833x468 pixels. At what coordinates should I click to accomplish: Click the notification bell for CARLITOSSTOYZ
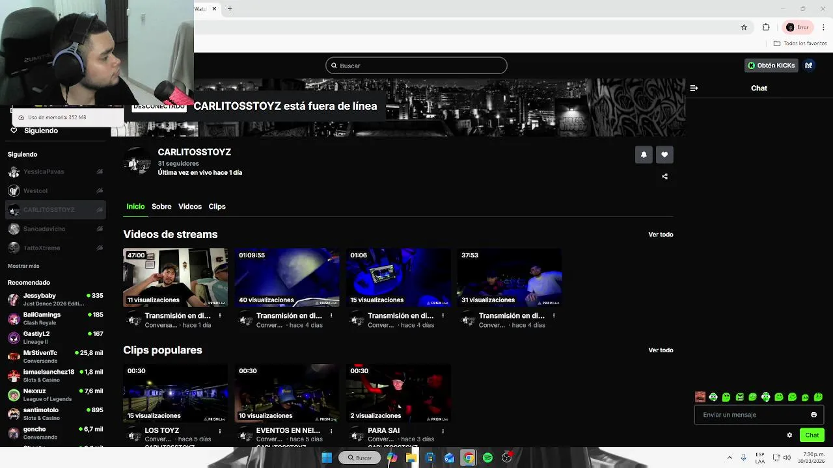(x=644, y=155)
